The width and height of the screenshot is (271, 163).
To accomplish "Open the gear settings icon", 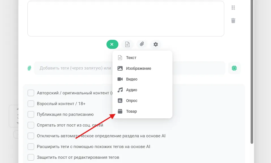I will (156, 44).
